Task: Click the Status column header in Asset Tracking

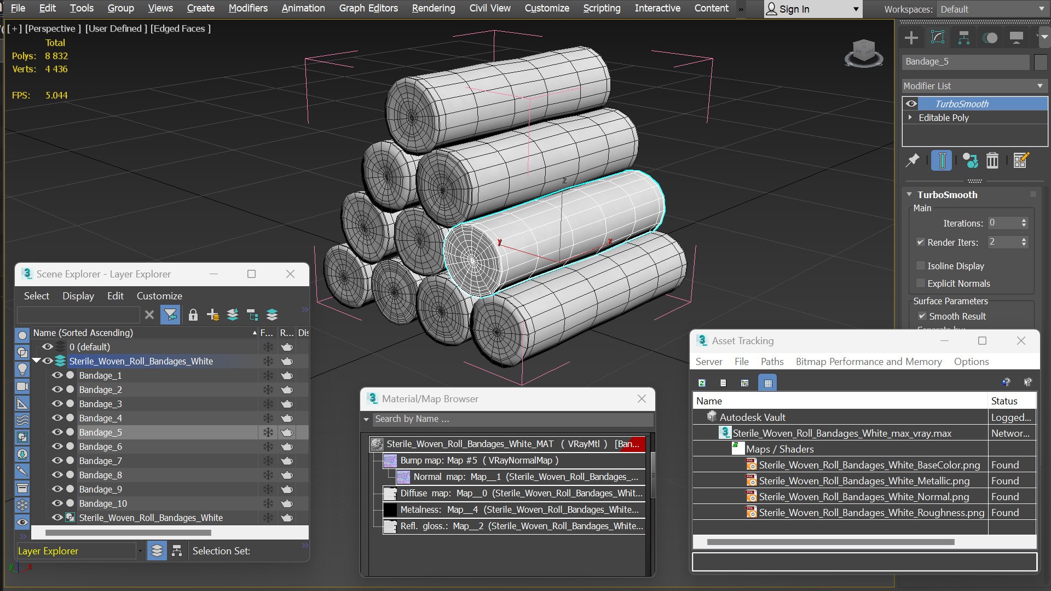Action: tap(1012, 401)
